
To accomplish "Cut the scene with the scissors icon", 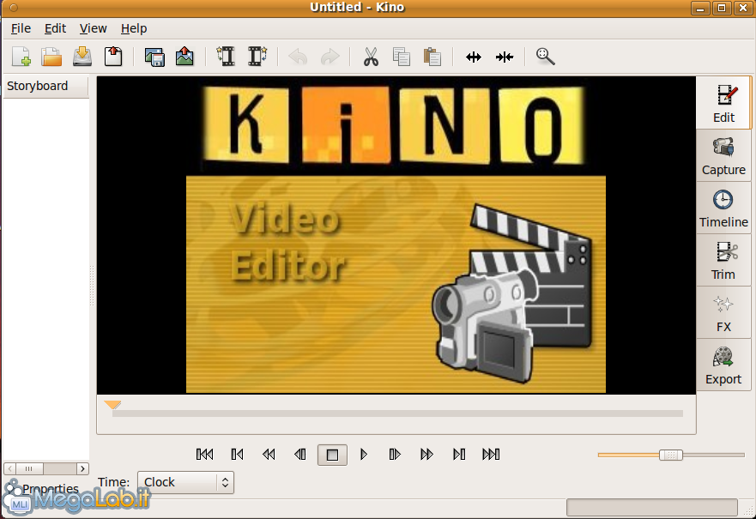I will [x=371, y=57].
